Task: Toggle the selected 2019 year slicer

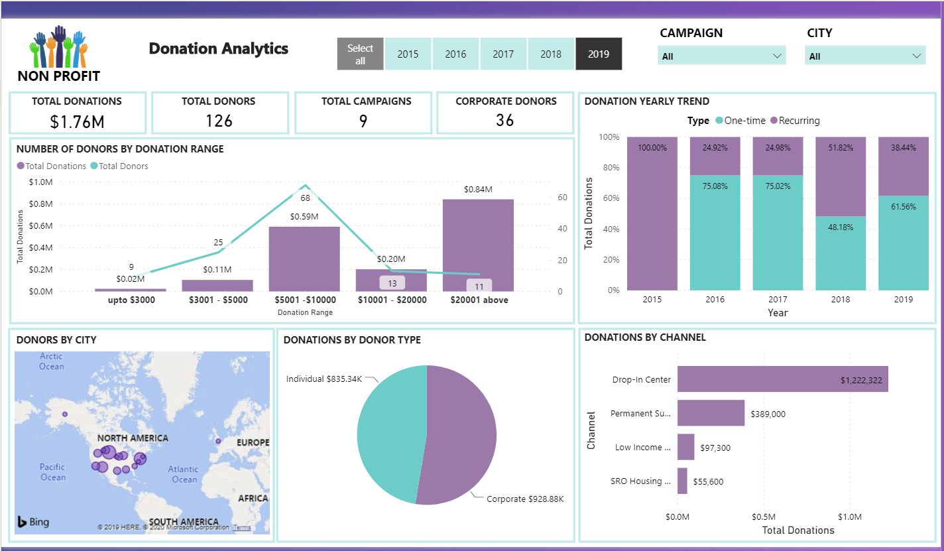Action: (x=599, y=54)
